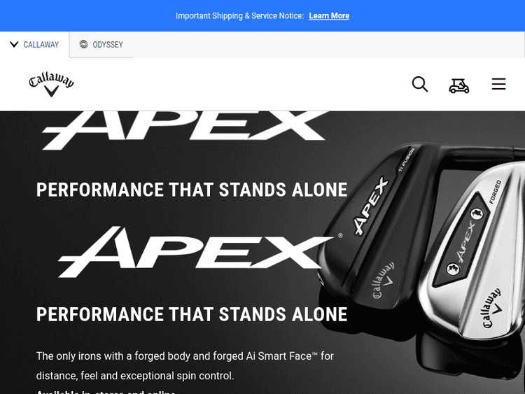Click the large APEX logo with registered mark
Screen dimensions: 525x394
click(x=200, y=252)
